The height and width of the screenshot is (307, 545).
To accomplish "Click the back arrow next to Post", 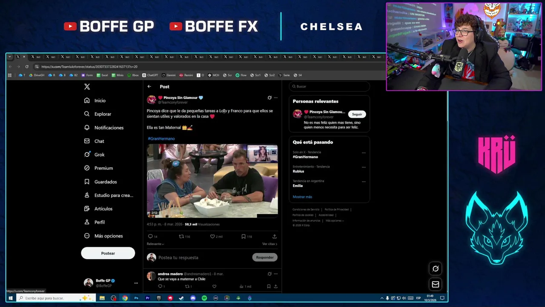I will (149, 87).
